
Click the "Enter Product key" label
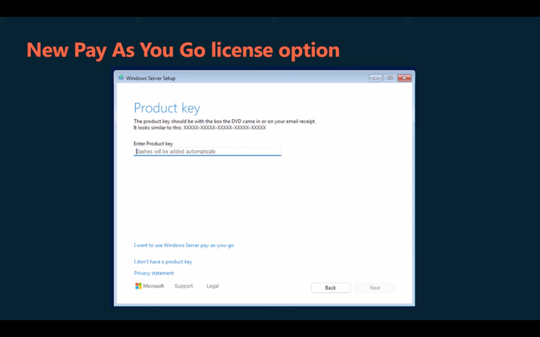[x=153, y=144]
